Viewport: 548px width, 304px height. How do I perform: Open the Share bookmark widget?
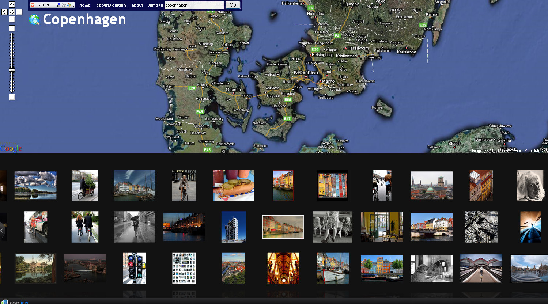tap(52, 5)
